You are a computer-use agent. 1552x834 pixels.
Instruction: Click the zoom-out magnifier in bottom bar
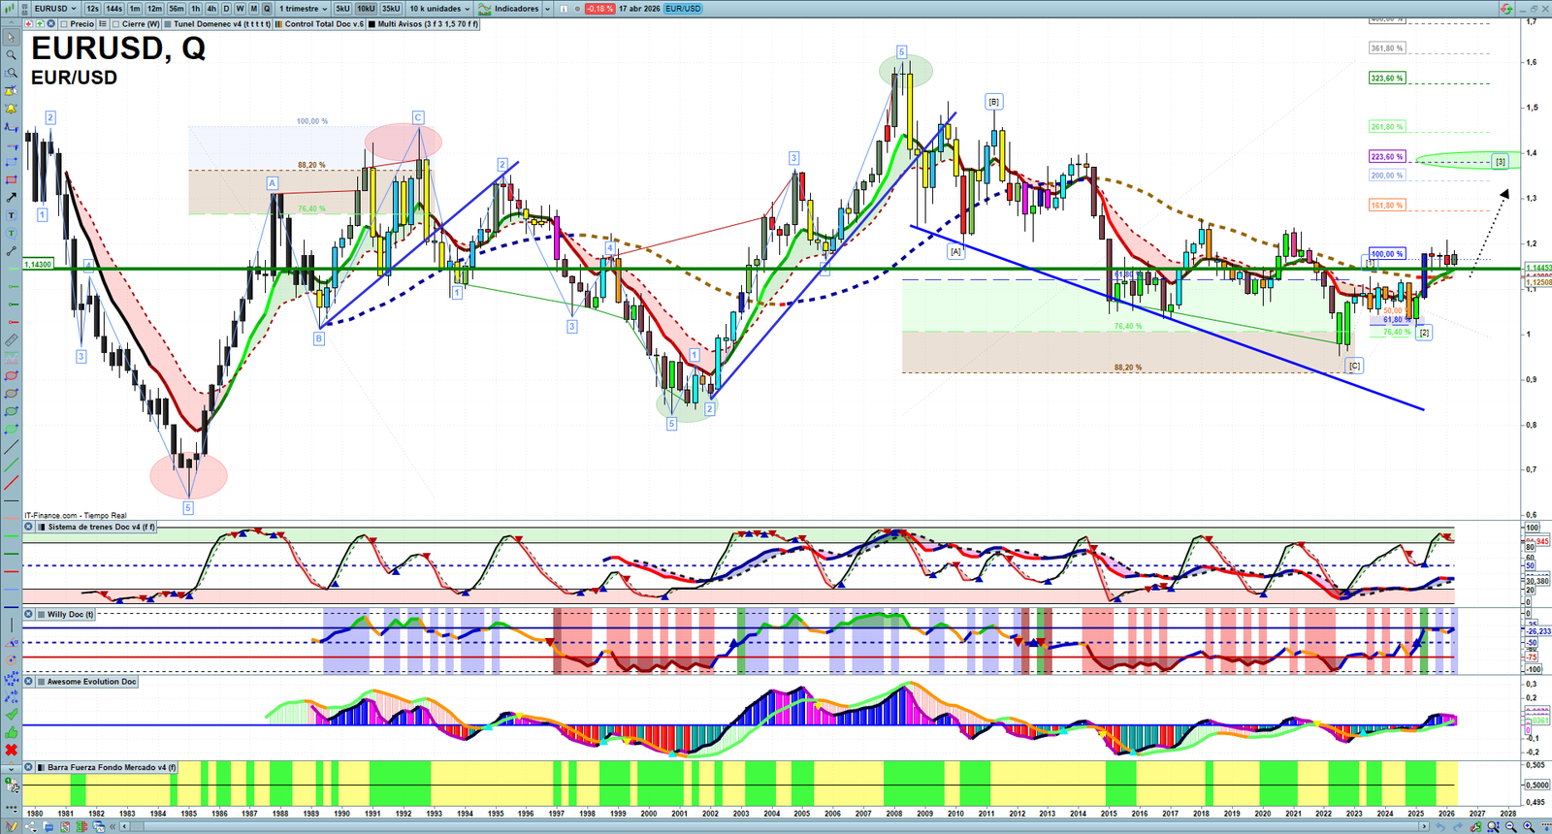coord(1511,827)
